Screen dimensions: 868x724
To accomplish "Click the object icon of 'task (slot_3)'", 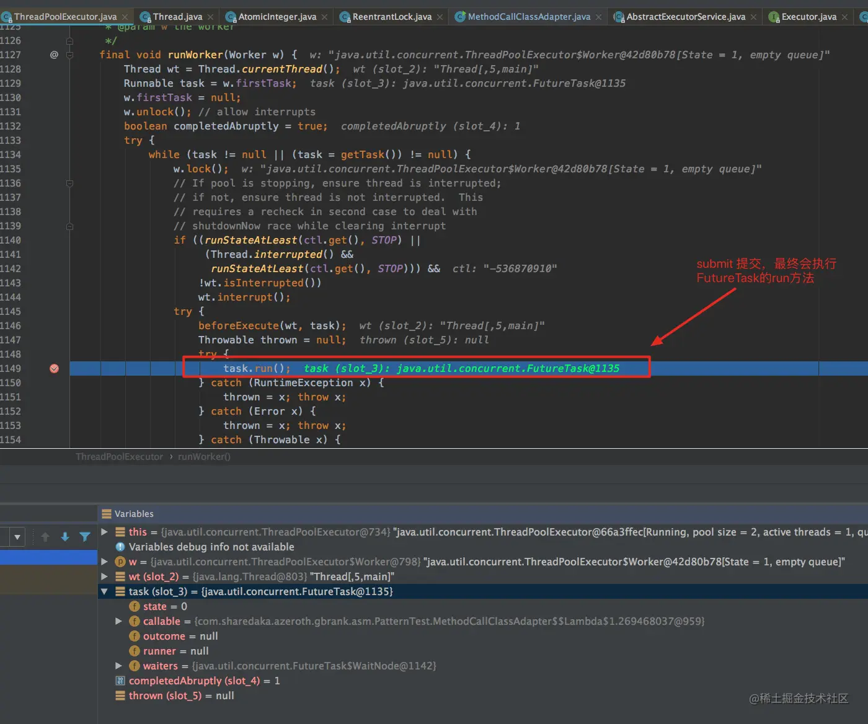I will (x=120, y=591).
